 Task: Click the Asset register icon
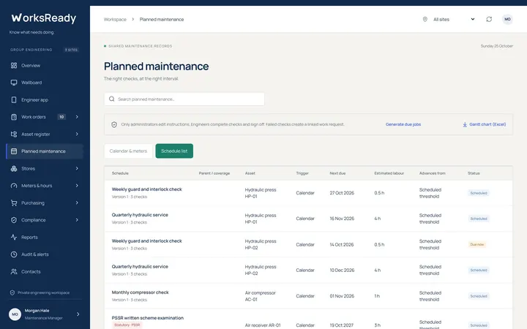14,134
